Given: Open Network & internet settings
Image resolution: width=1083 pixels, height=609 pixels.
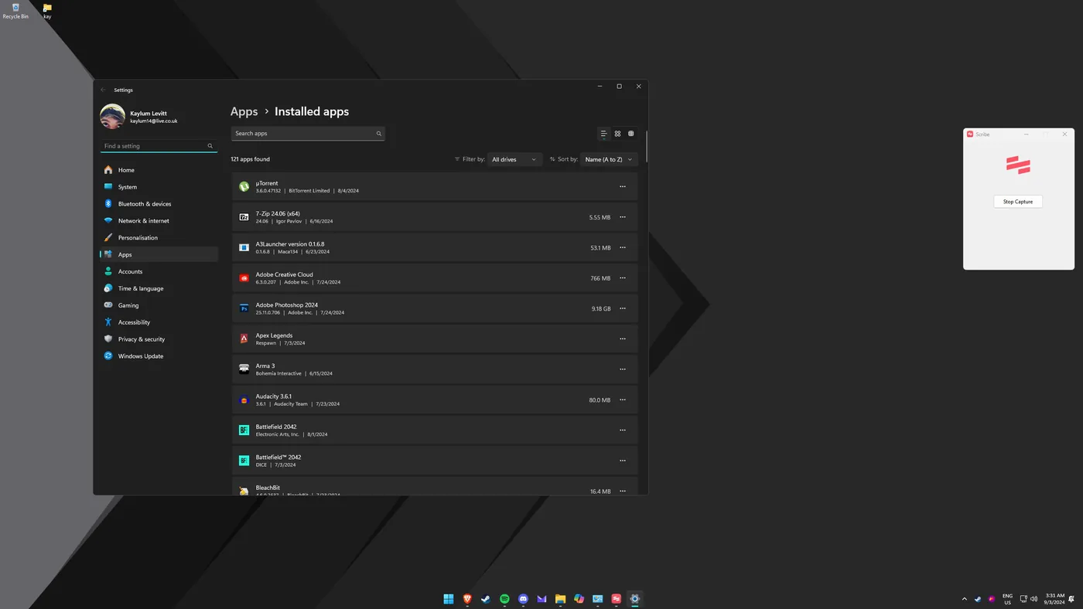Looking at the screenshot, I should pos(159,221).
